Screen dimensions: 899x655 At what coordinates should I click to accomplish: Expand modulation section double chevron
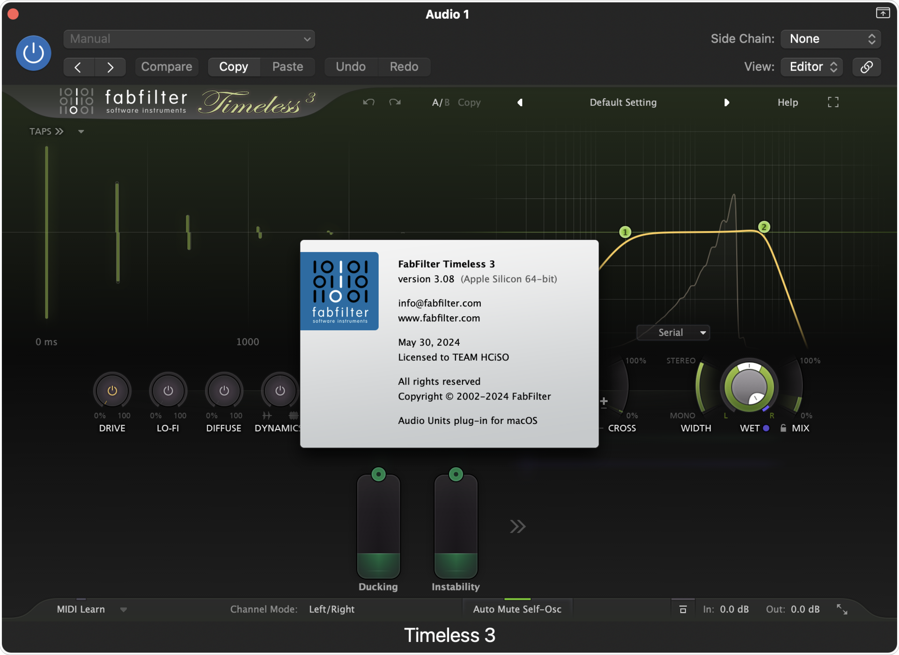pos(517,526)
